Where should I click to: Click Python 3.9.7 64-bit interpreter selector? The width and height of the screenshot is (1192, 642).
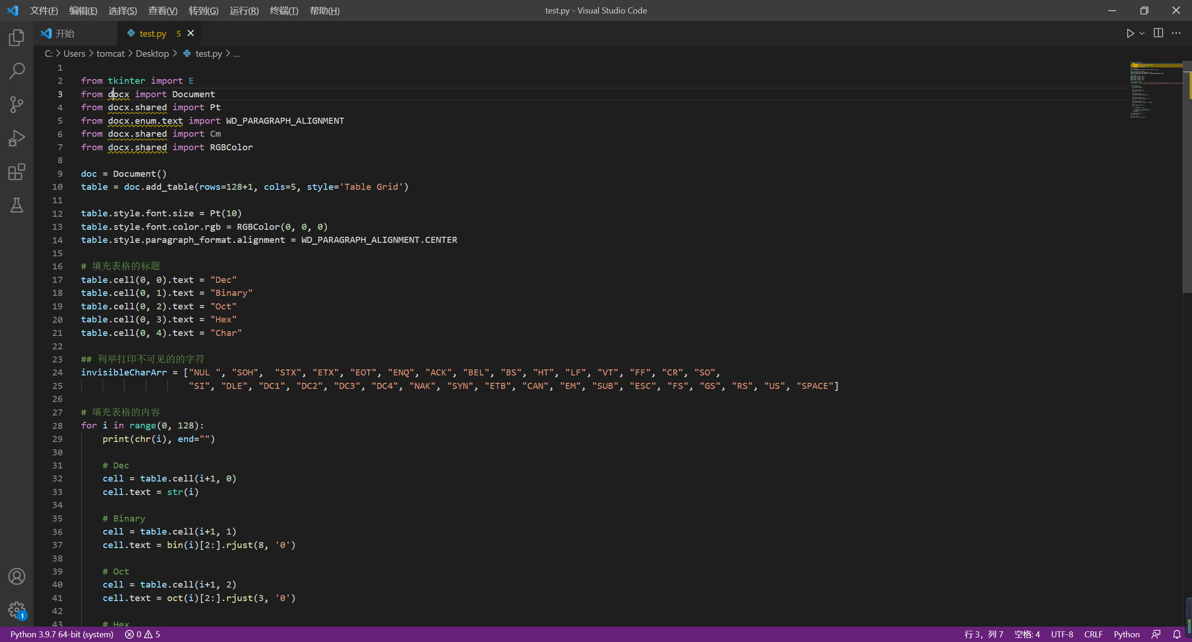(x=62, y=635)
